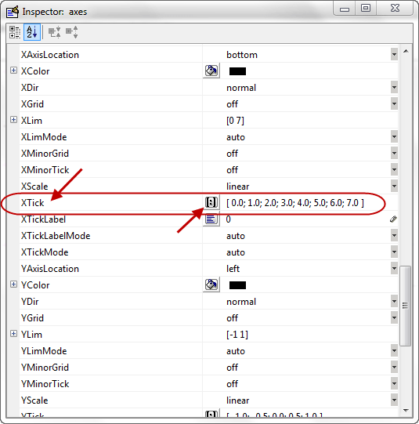Open YAxisLocation dropdown arrow
Screen dimensions: 419x424
click(x=394, y=269)
